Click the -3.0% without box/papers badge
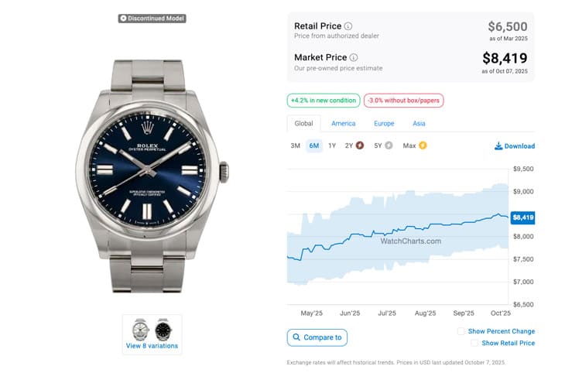 (x=405, y=101)
